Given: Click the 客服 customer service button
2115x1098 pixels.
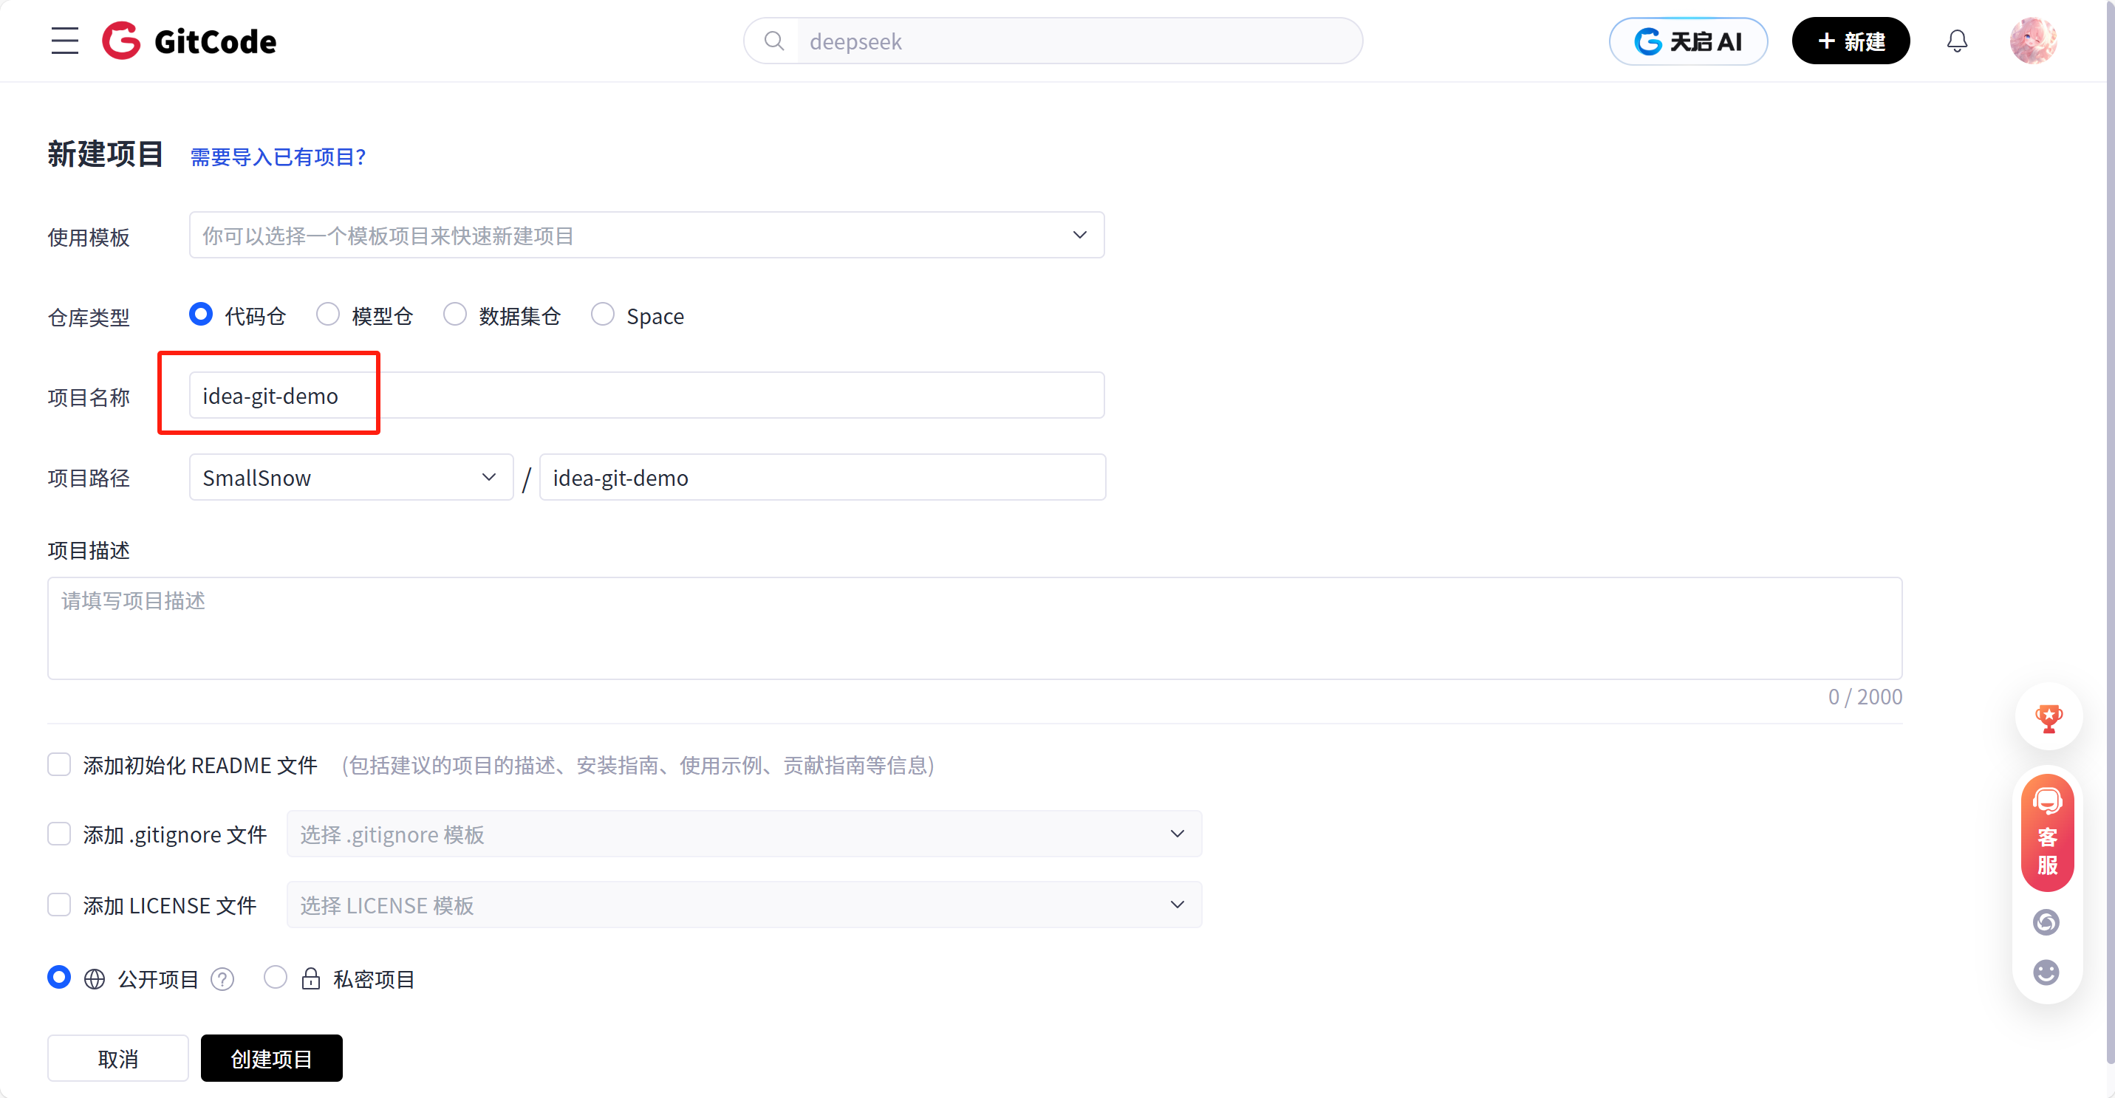Looking at the screenshot, I should point(2046,833).
